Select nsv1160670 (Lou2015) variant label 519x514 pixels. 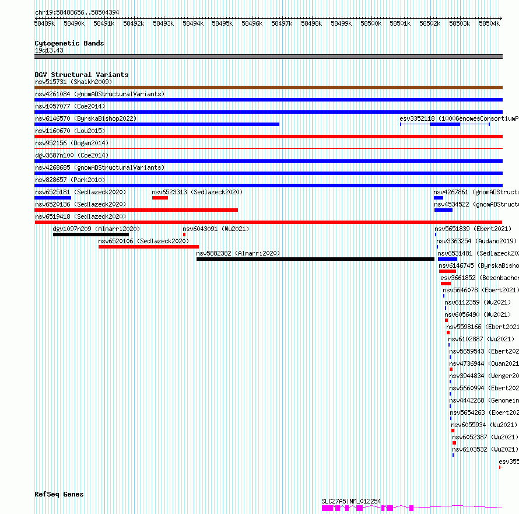pyautogui.click(x=70, y=131)
